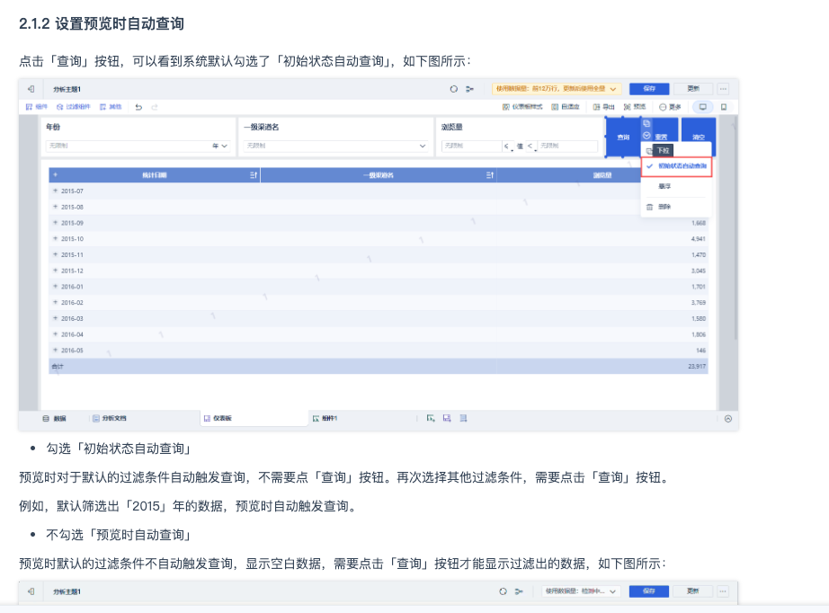Expand the row at 2015-07
829x613 pixels.
coord(55,191)
